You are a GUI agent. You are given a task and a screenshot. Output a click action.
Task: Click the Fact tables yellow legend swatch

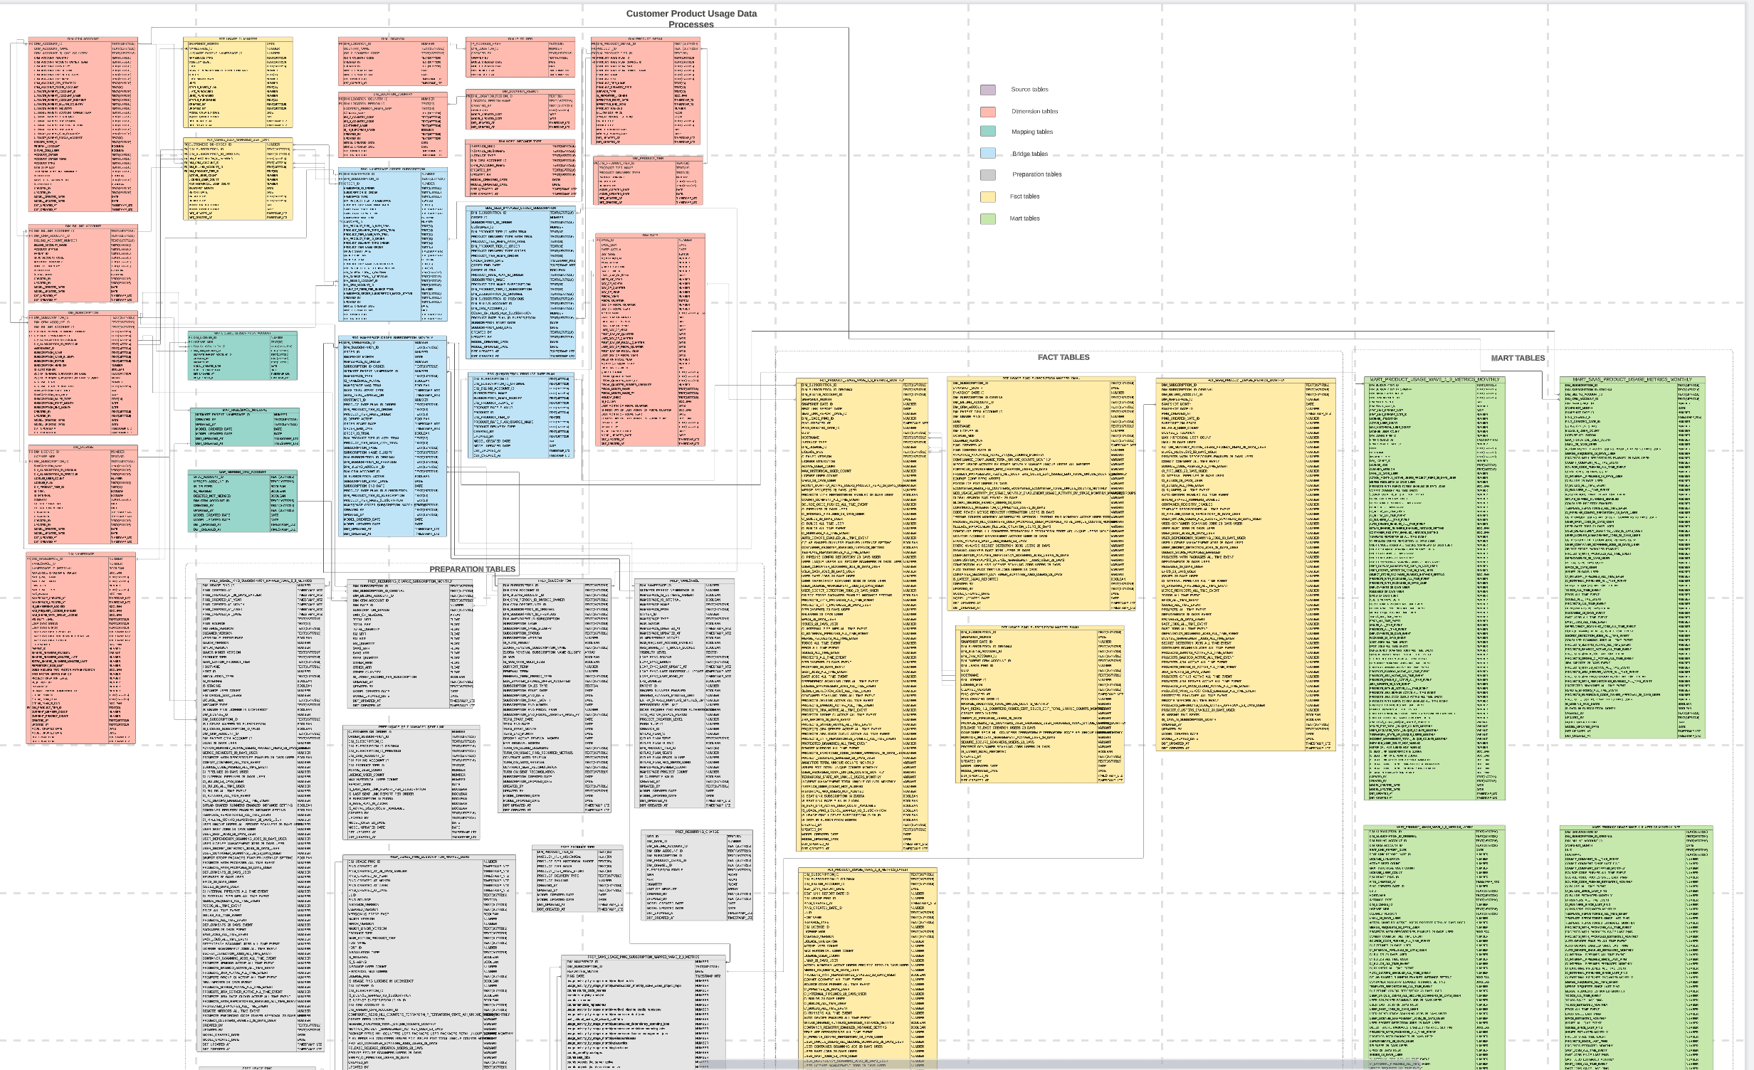(987, 197)
